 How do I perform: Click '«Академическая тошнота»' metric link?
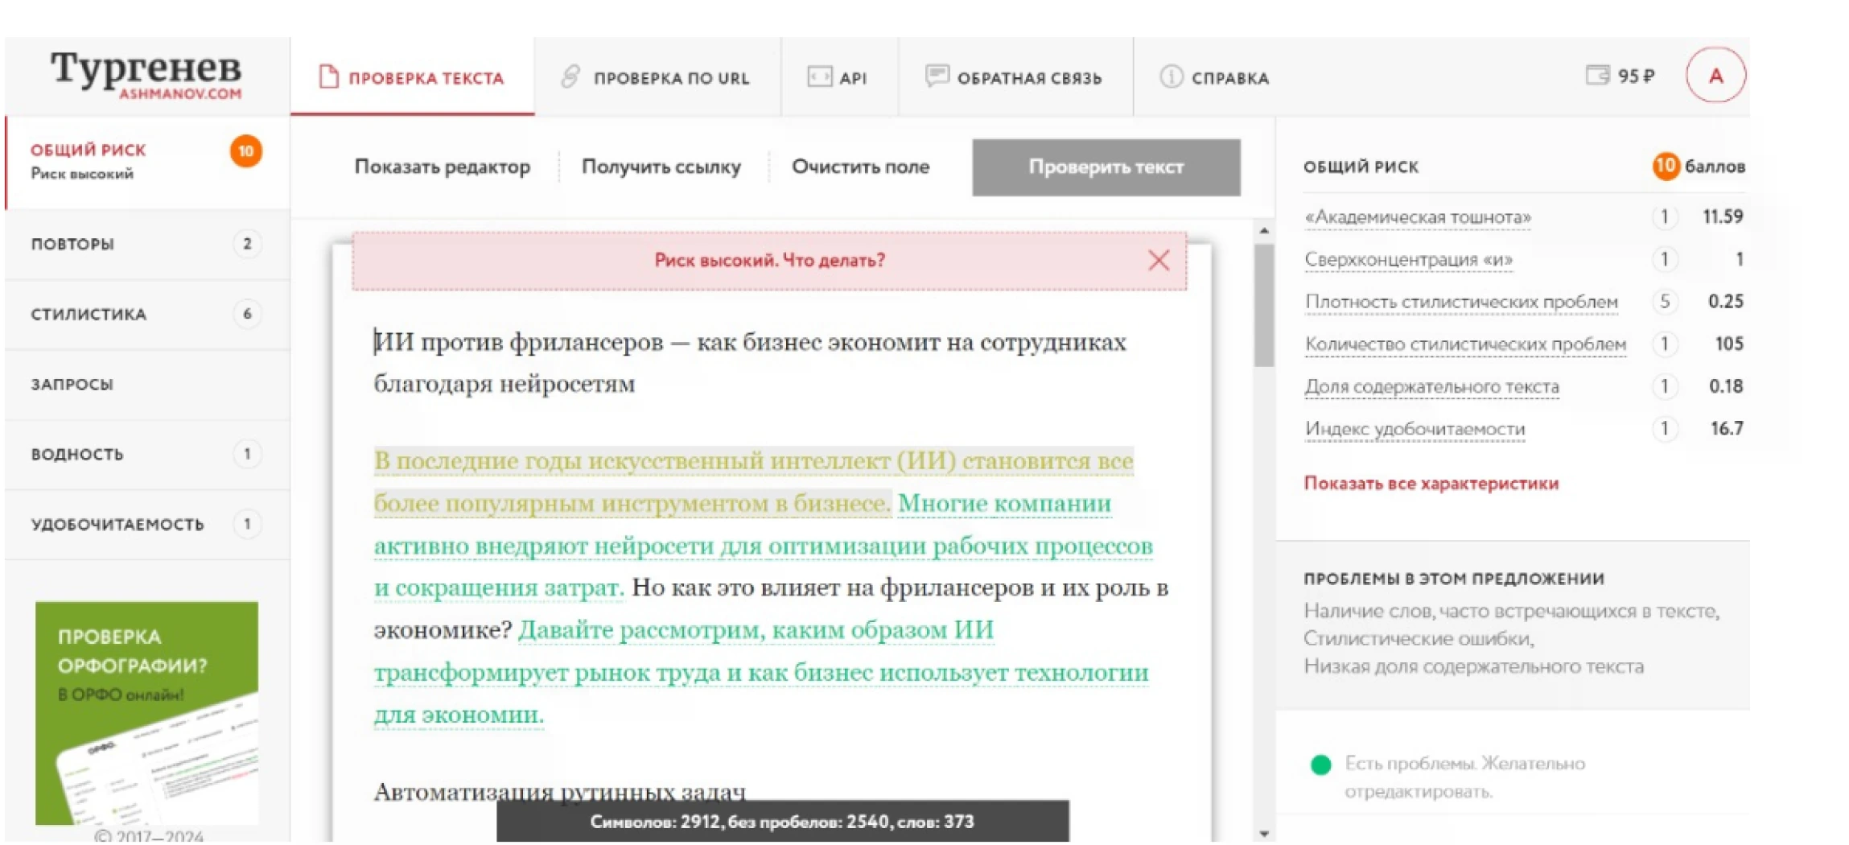1417,217
